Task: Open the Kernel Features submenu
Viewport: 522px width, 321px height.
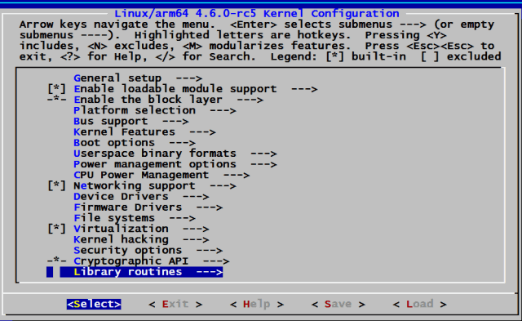Action: pos(144,132)
